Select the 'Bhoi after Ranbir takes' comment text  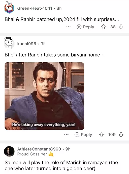pyautogui.click(x=54, y=55)
